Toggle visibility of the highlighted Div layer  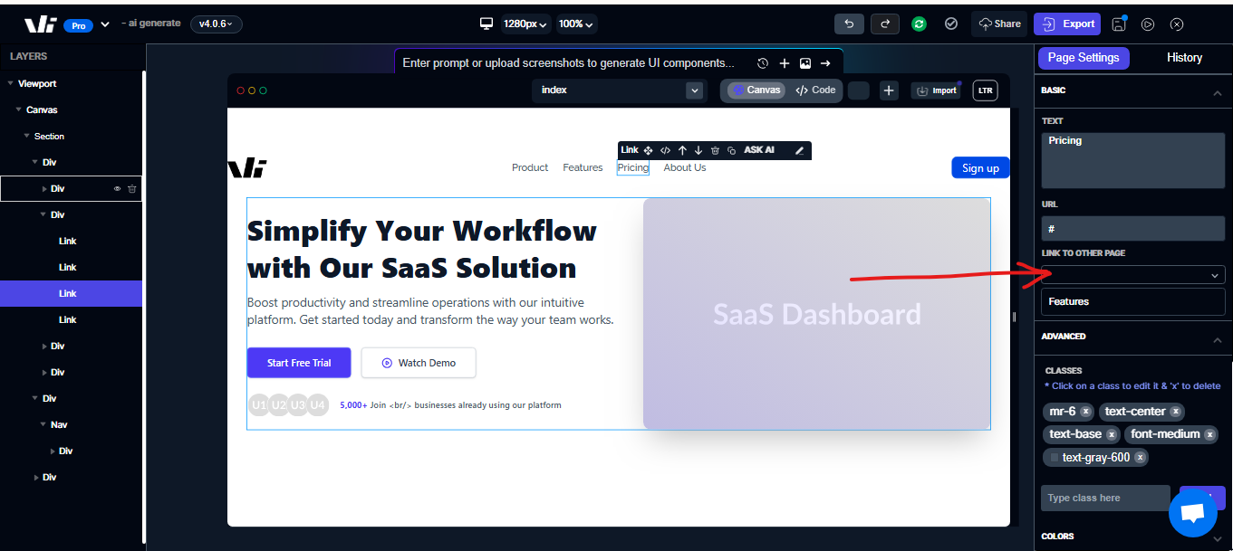coord(117,188)
